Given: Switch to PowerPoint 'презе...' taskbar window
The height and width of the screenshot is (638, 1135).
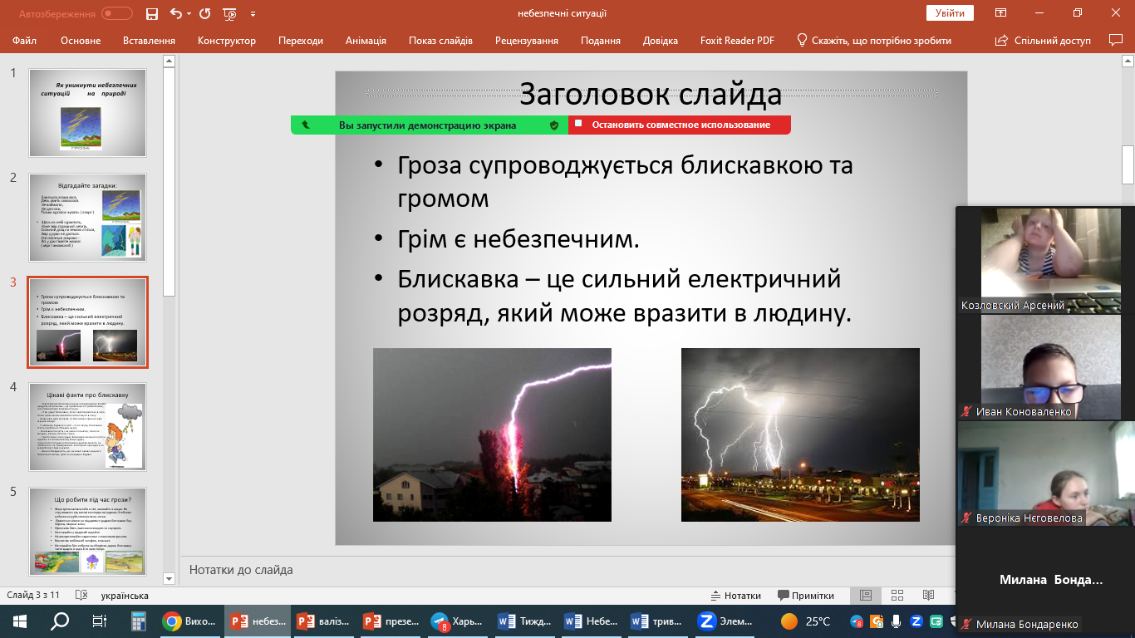Looking at the screenshot, I should [x=392, y=621].
